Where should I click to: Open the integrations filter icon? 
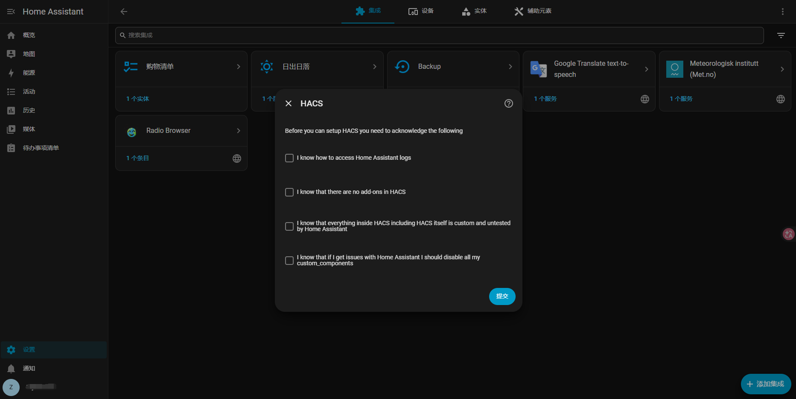coord(781,35)
